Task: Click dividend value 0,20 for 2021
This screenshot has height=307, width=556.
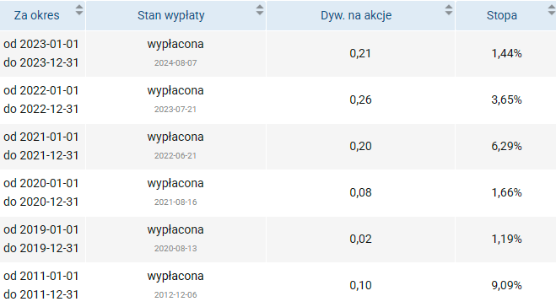Action: [360, 147]
